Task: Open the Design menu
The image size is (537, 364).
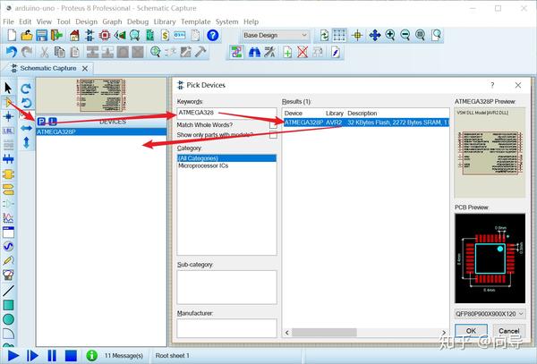Action: [x=86, y=21]
